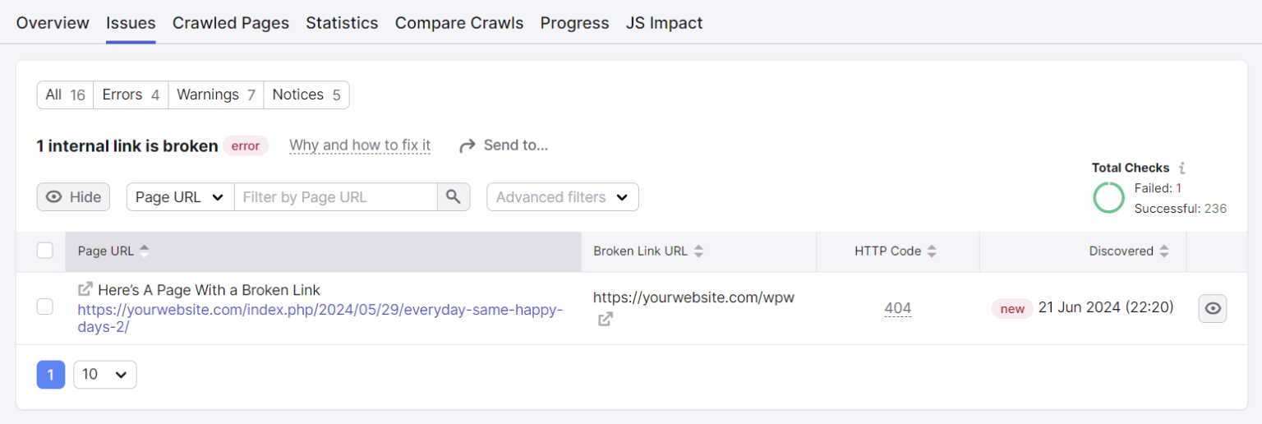Click the eye icon in the row
Image resolution: width=1262 pixels, height=424 pixels.
point(1213,309)
